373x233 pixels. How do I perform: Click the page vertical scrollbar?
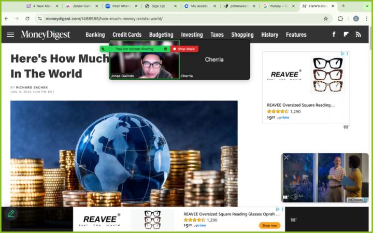tap(371, 38)
